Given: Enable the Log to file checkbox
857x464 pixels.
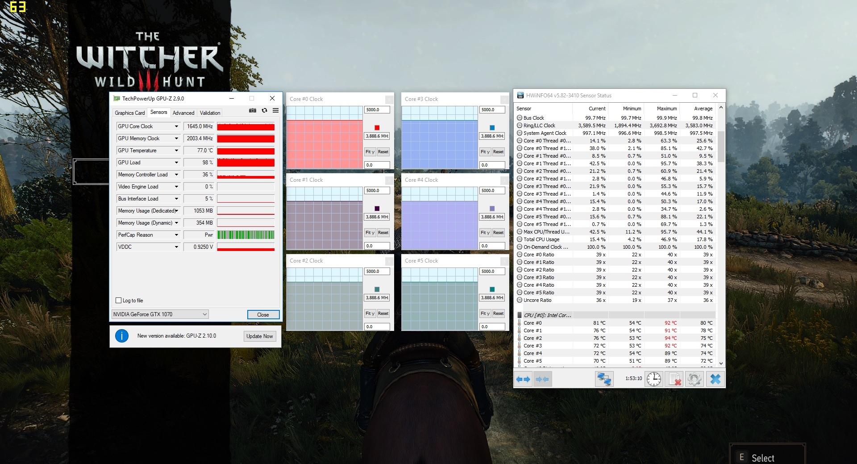Looking at the screenshot, I should point(119,301).
